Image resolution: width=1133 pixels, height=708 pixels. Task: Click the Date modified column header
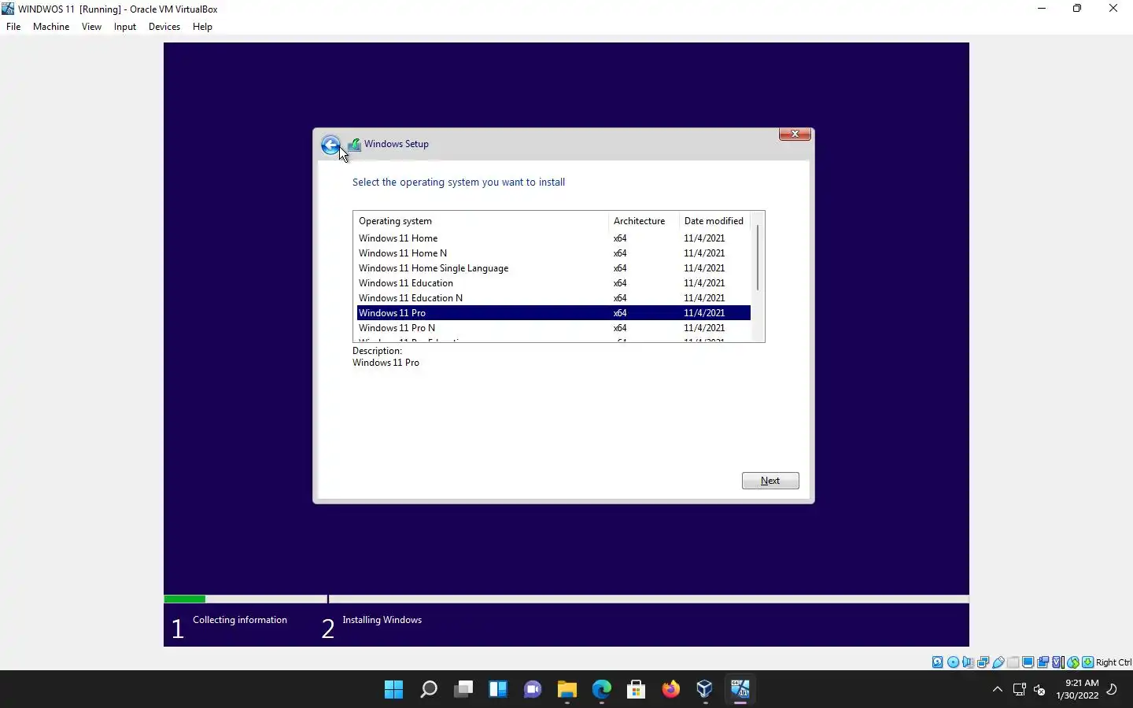point(714,221)
